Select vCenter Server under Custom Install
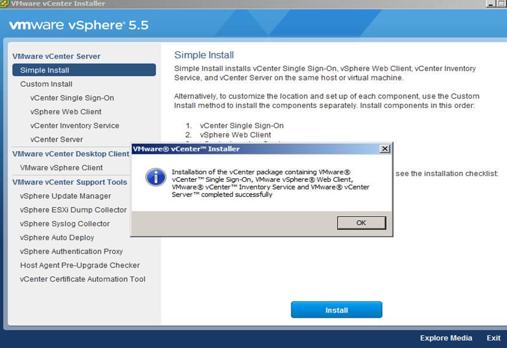Viewport: 507px width, 348px height. [x=57, y=140]
